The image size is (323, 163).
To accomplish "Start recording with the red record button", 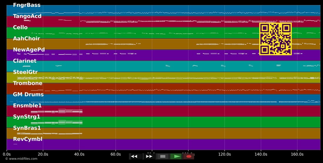I will 189,157.
